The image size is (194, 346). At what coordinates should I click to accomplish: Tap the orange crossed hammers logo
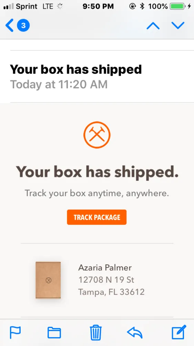point(97,135)
